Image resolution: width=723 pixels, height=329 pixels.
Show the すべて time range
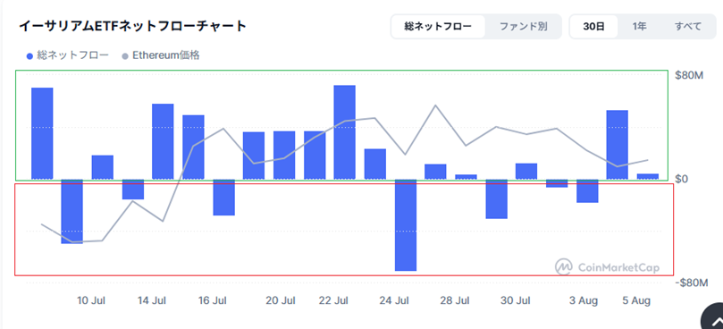click(x=688, y=26)
